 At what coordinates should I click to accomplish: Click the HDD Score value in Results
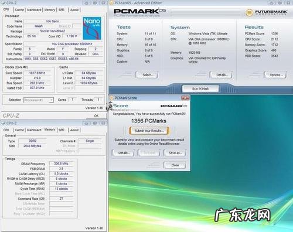tap(274, 56)
